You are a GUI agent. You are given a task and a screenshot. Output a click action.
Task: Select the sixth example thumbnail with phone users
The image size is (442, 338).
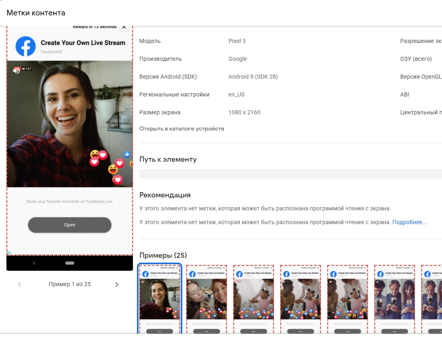pos(395,299)
